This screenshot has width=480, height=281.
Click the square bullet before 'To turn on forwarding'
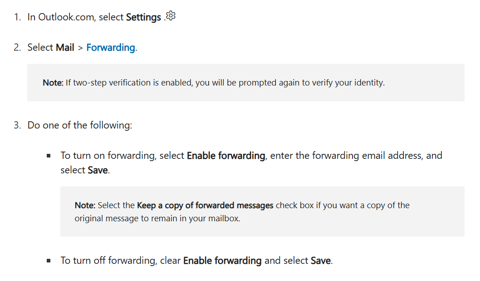tap(49, 156)
